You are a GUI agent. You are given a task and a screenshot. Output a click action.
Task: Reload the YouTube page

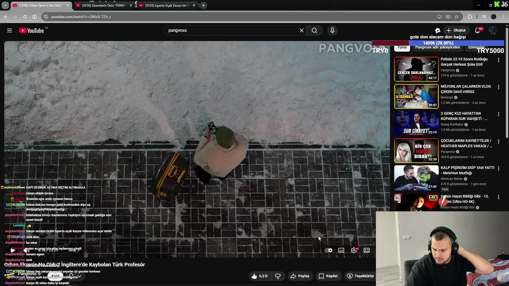point(25,17)
